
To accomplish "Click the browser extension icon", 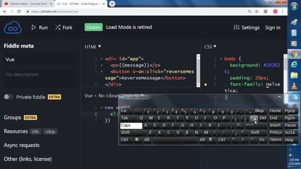I will pyautogui.click(x=265, y=11).
